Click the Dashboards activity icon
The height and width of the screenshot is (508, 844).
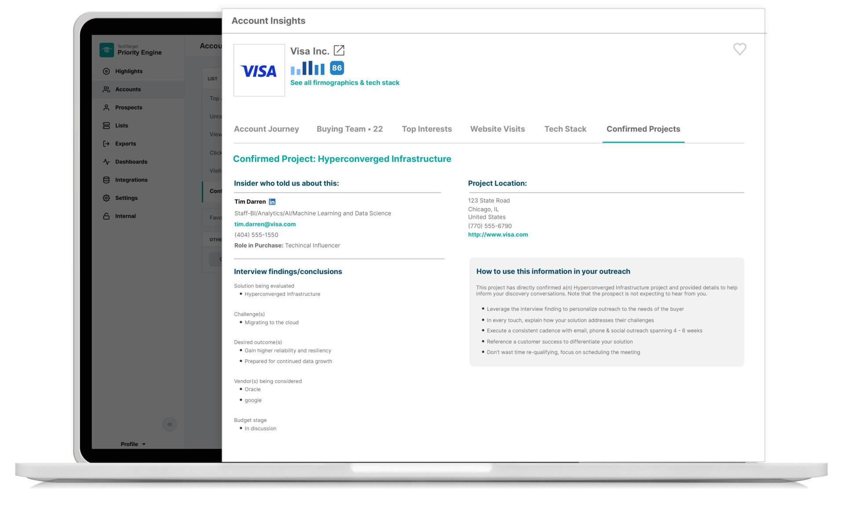[x=106, y=162]
